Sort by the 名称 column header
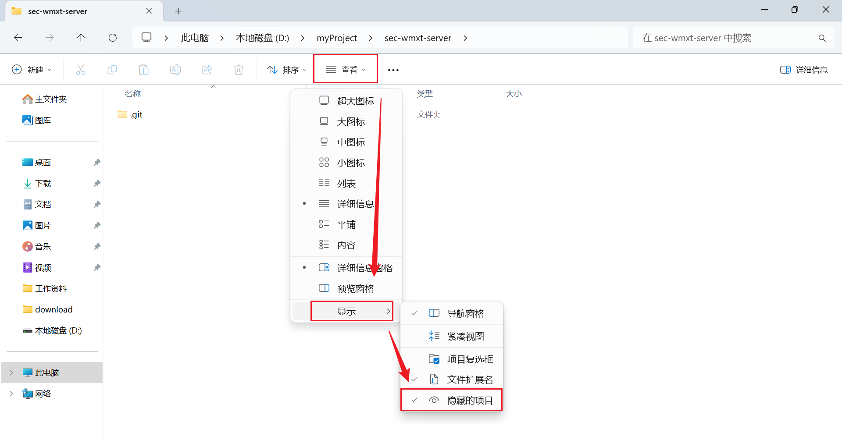This screenshot has height=440, width=842. click(133, 94)
